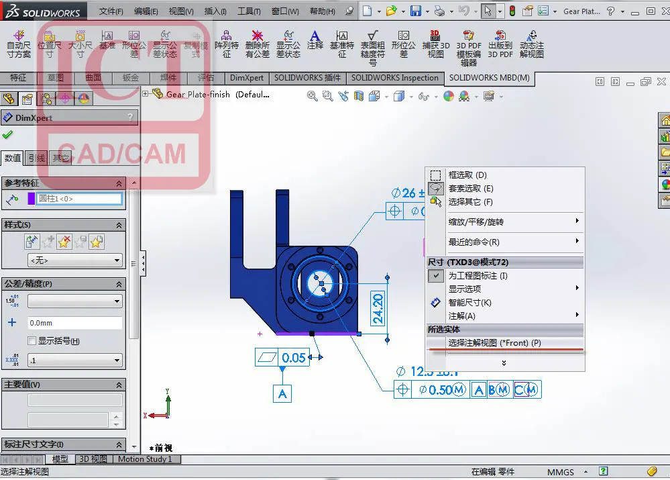The width and height of the screenshot is (670, 480).
Task: Click the rebuild traffic light icon
Action: tap(512, 11)
